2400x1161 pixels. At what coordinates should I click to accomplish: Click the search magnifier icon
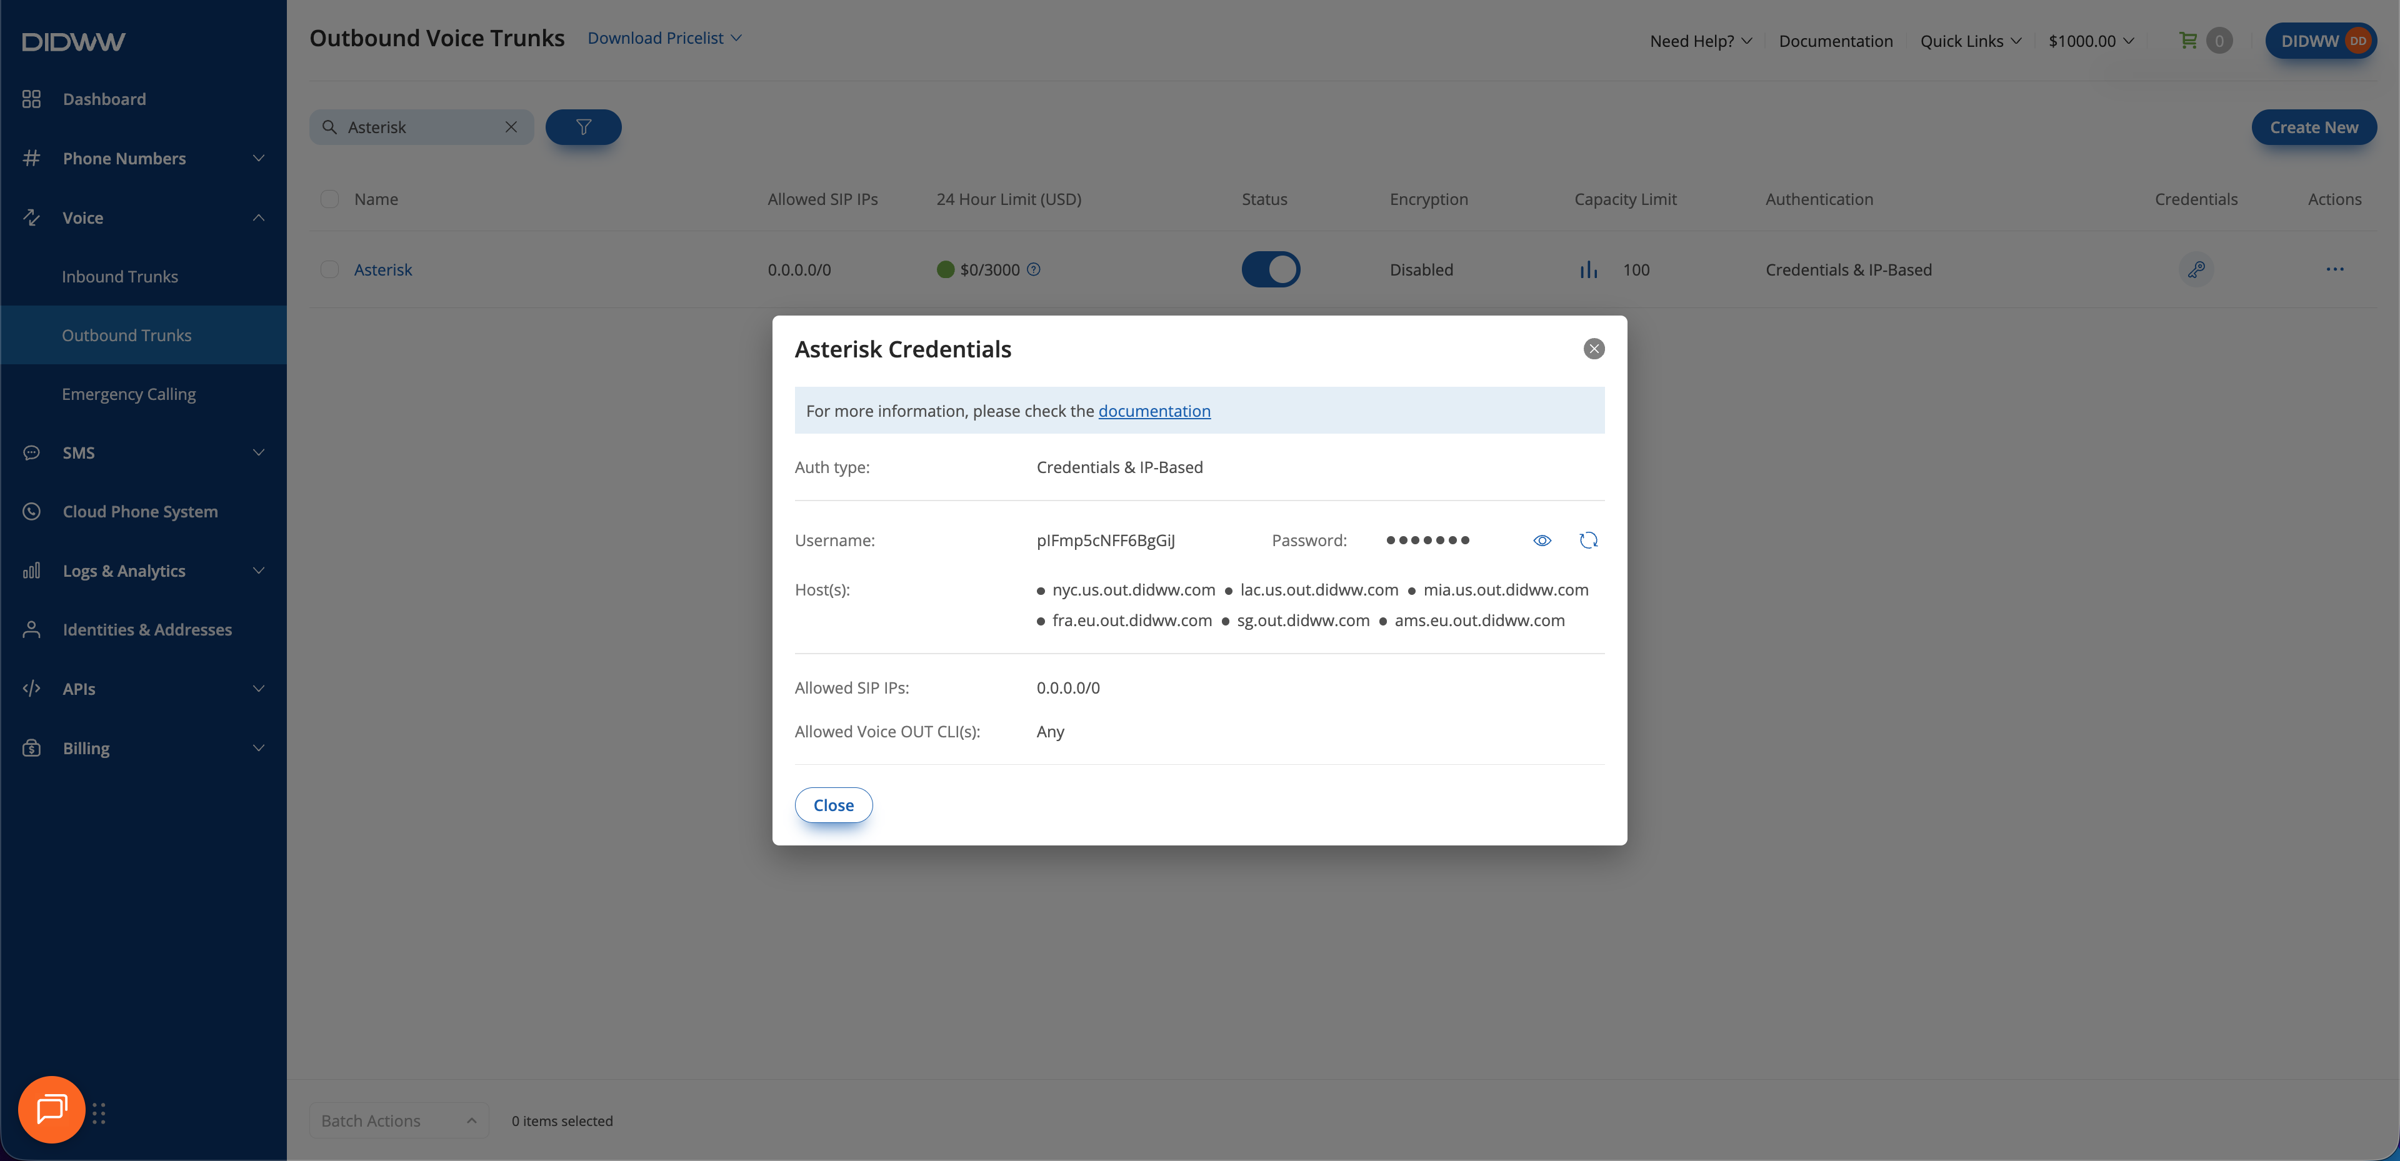pyautogui.click(x=329, y=127)
